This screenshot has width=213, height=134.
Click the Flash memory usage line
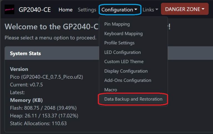pyautogui.click(x=43, y=108)
